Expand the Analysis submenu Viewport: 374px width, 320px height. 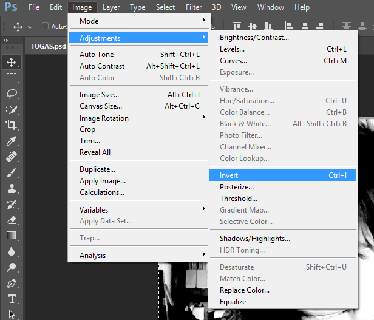(138, 255)
